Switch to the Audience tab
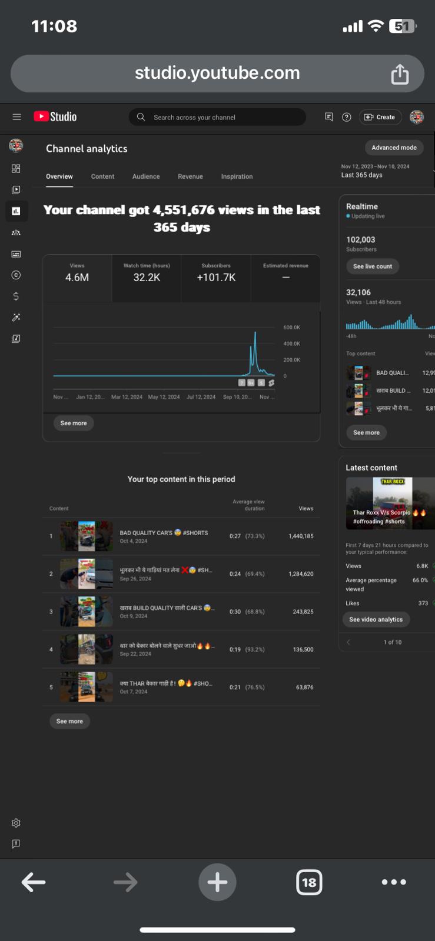Image resolution: width=435 pixels, height=941 pixels. tap(146, 176)
